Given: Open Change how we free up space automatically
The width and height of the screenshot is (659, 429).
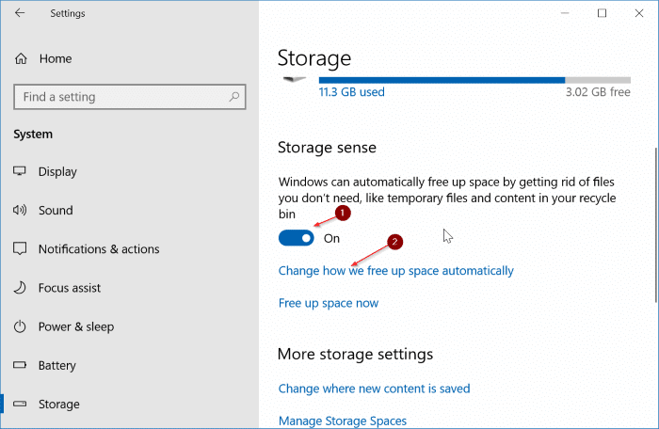Looking at the screenshot, I should (x=395, y=271).
